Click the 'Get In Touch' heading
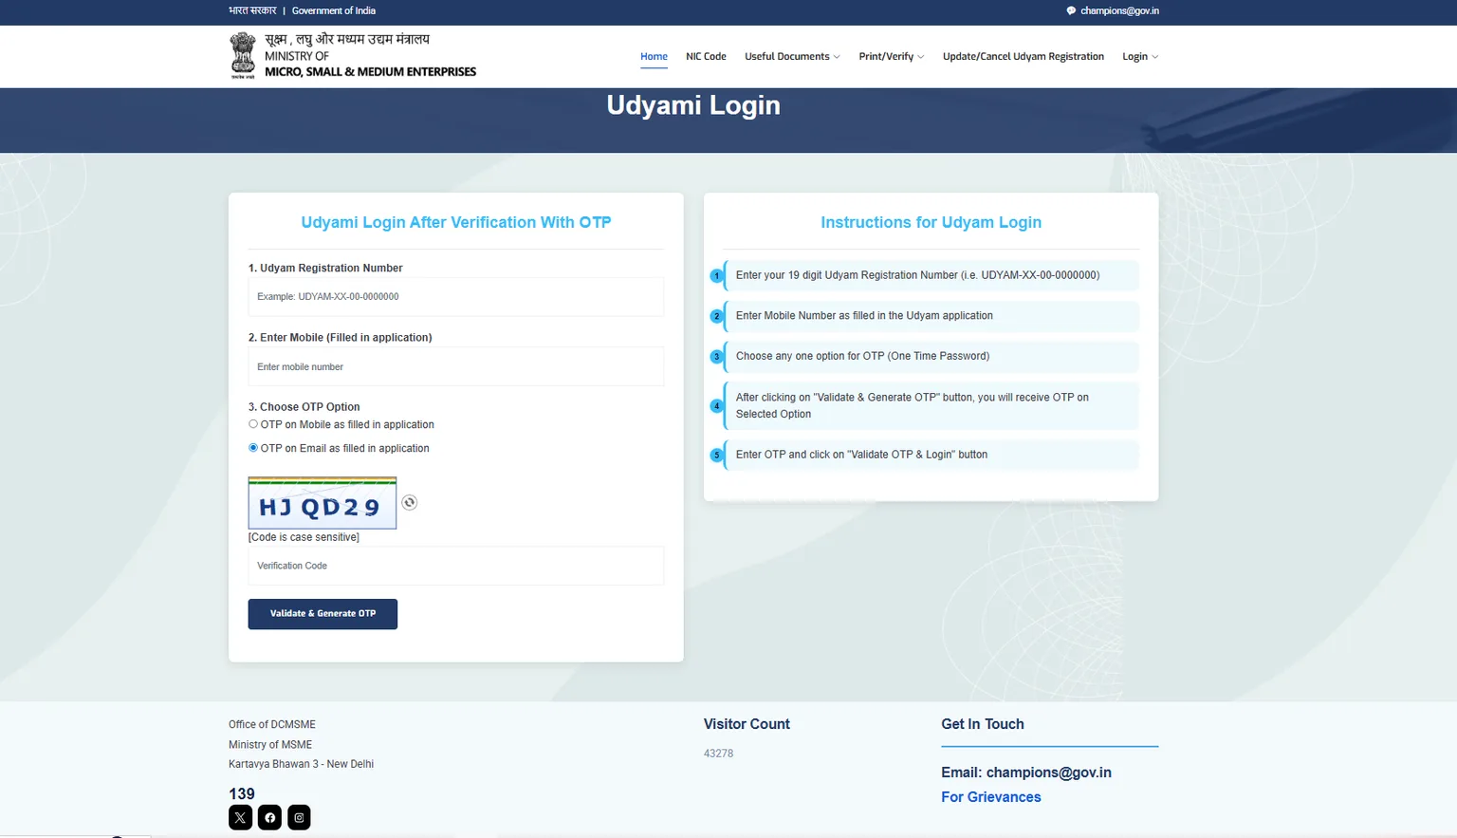Viewport: 1457px width, 838px height. click(983, 724)
